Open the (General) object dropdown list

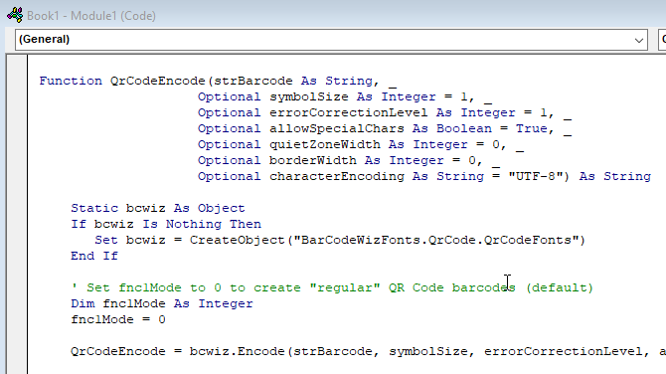click(x=331, y=40)
